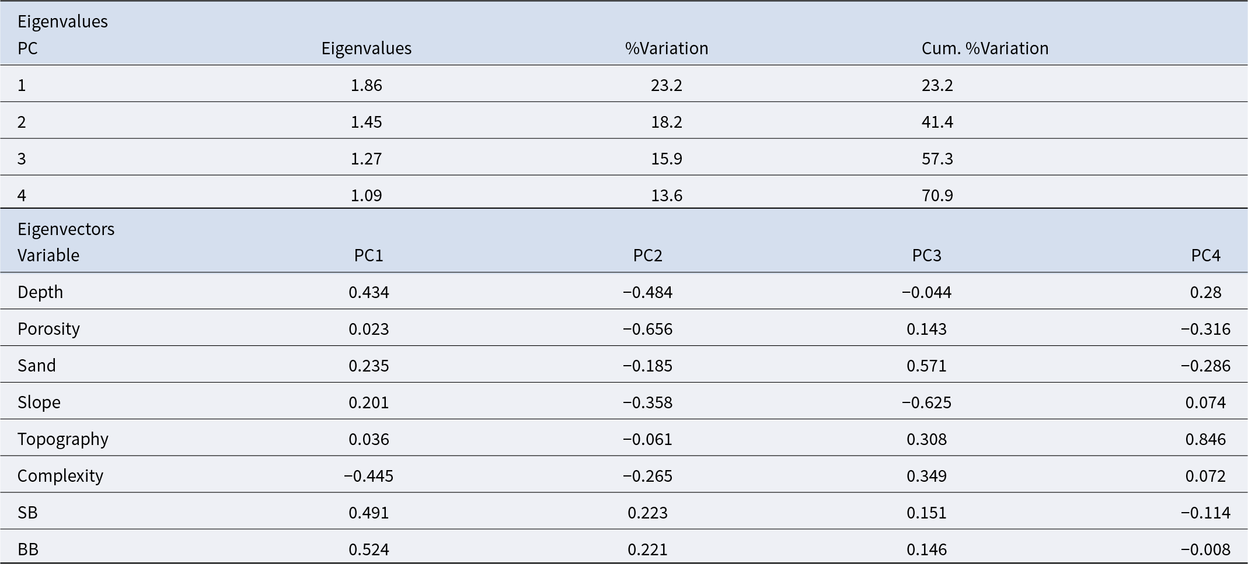Click Porosity PC2 value −0.656
Screen dimensions: 1248x564
[x=648, y=329]
